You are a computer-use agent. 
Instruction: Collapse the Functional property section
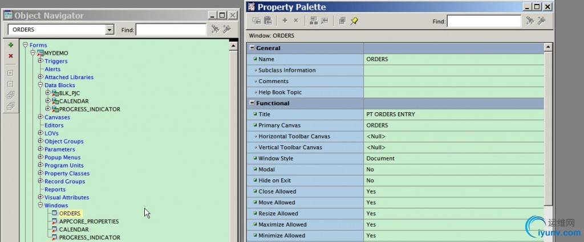tap(252, 103)
